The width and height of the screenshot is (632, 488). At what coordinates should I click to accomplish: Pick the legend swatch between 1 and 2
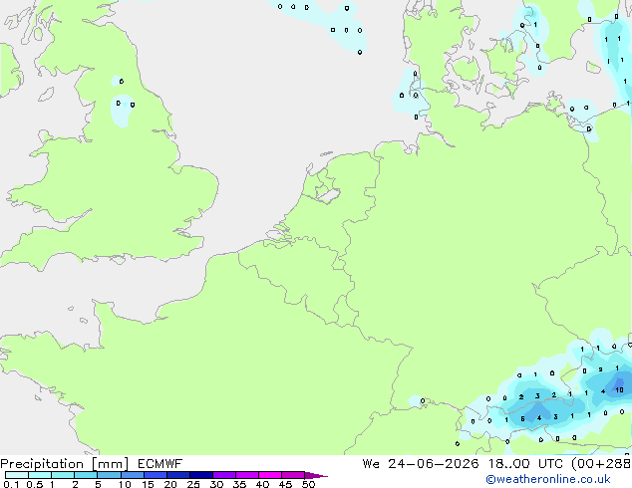pos(63,475)
